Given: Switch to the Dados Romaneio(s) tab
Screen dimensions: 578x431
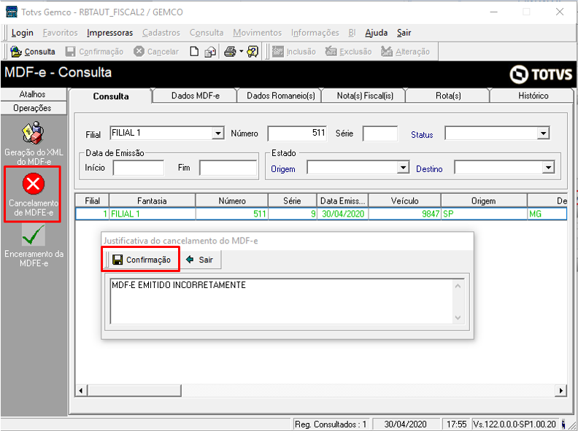Looking at the screenshot, I should pyautogui.click(x=281, y=96).
